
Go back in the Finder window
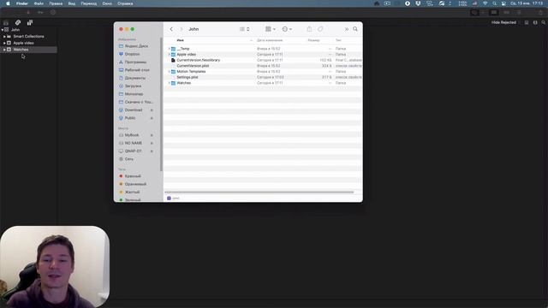pos(171,29)
